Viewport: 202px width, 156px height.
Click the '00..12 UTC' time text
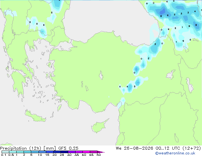[x=168, y=148]
